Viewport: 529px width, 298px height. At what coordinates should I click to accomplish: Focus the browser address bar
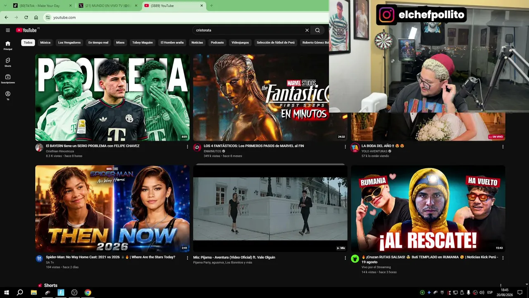pos(186,17)
